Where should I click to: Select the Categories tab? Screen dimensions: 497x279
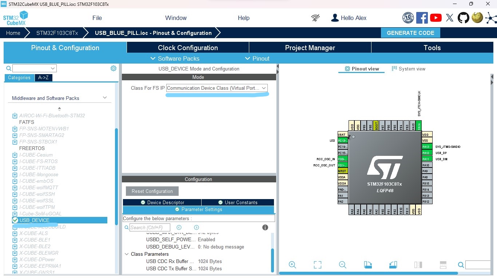pos(19,77)
